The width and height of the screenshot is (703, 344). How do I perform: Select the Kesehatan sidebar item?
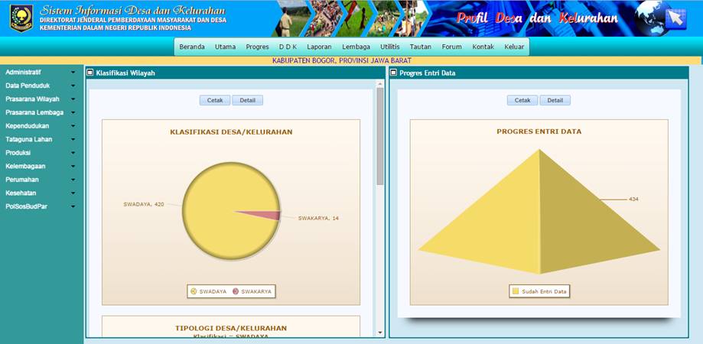pyautogui.click(x=21, y=193)
